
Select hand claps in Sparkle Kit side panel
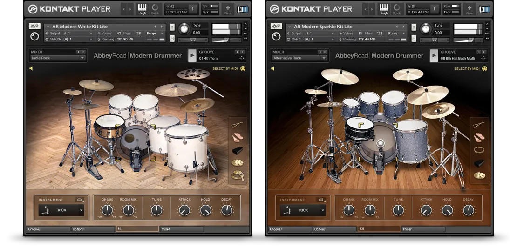click(479, 137)
